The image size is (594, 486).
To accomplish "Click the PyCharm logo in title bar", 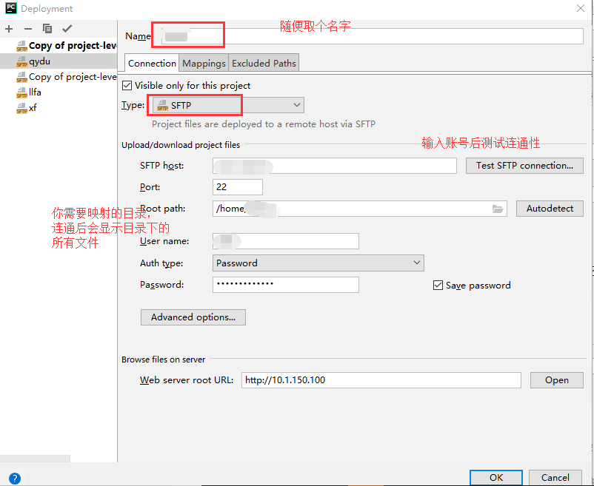I will click(x=11, y=8).
